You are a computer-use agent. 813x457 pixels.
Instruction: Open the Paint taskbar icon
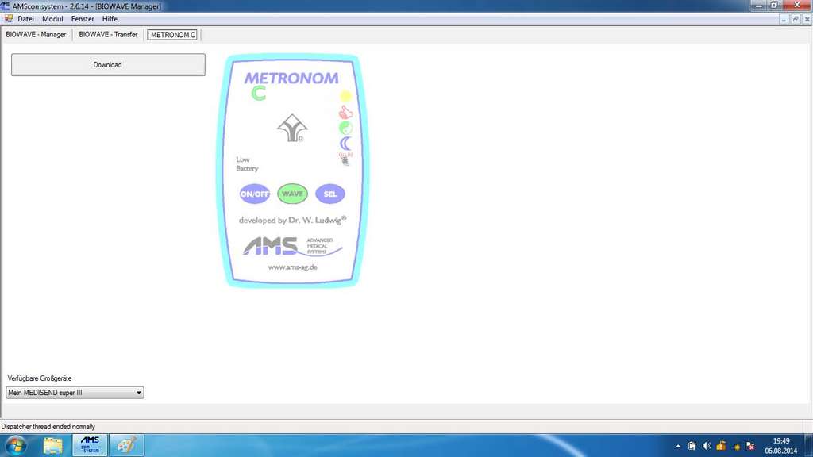click(127, 445)
